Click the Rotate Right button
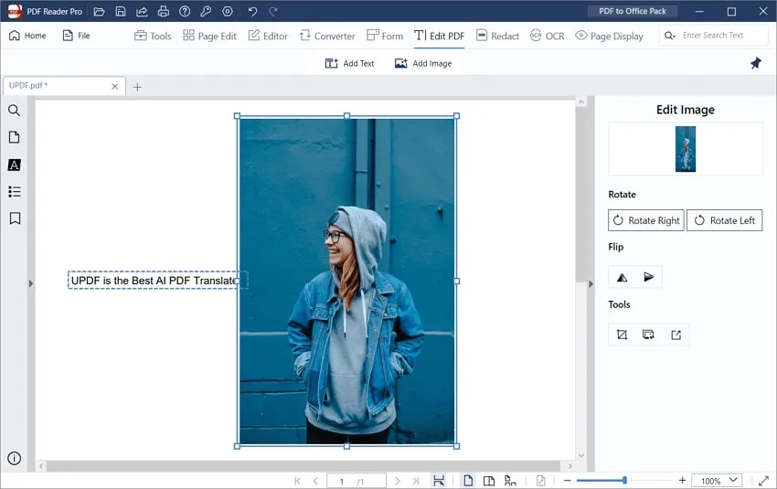The width and height of the screenshot is (777, 489). (x=645, y=220)
